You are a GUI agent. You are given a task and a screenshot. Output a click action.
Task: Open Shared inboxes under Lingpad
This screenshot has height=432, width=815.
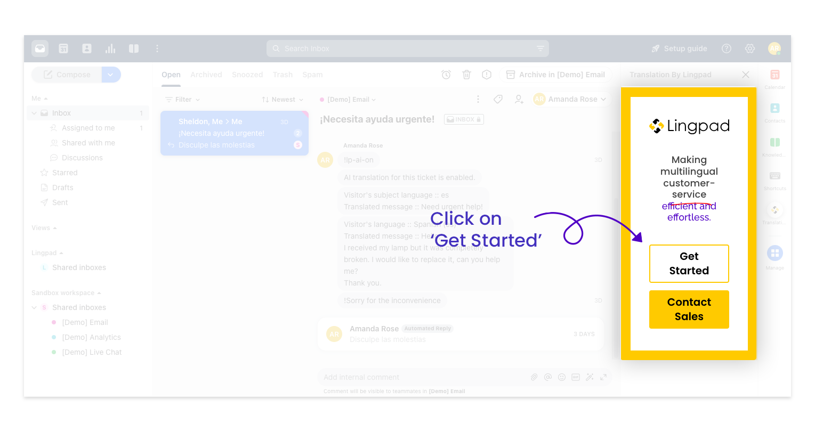click(79, 267)
